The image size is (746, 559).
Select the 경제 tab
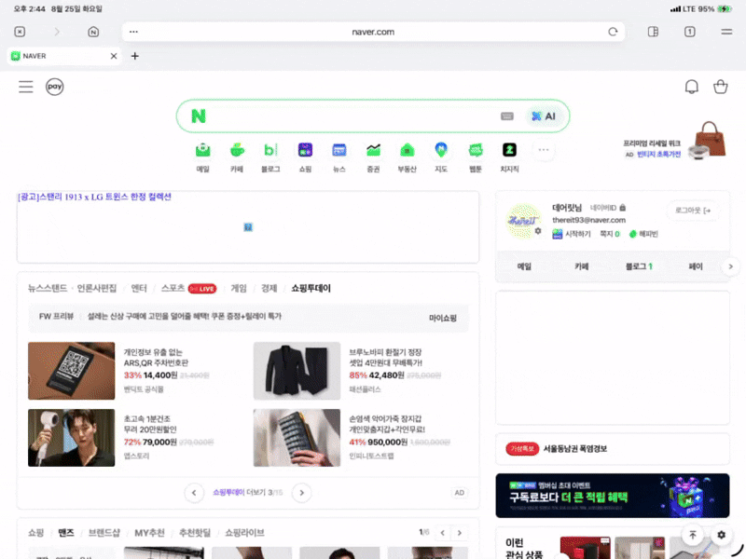269,289
